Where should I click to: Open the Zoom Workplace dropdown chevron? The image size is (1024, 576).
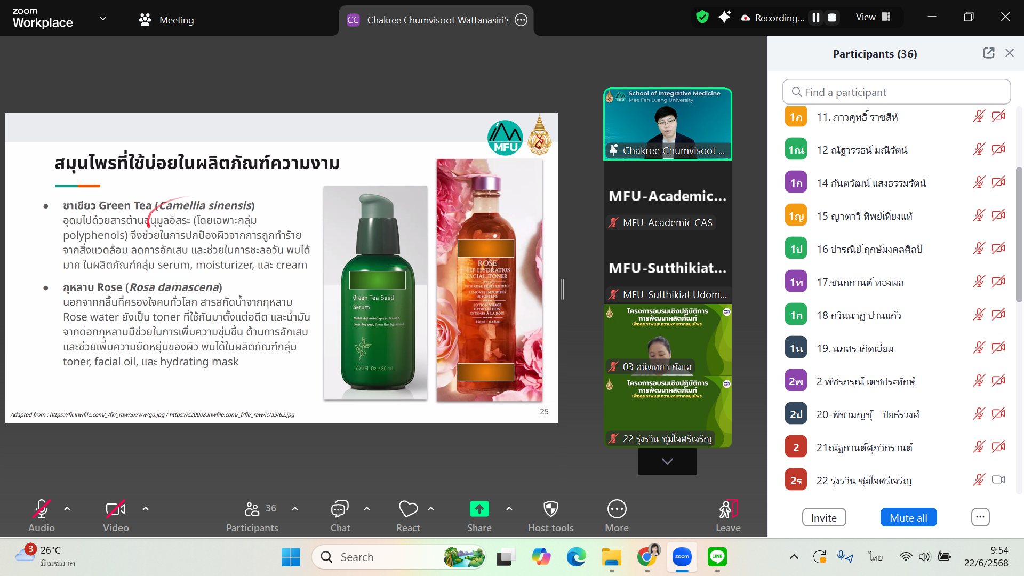click(103, 19)
